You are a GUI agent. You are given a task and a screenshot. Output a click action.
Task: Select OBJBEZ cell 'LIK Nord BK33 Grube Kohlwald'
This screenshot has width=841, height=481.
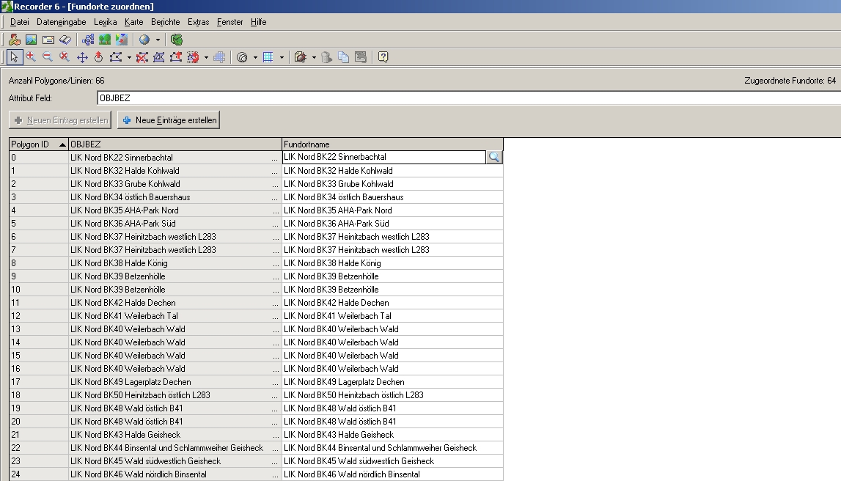175,184
